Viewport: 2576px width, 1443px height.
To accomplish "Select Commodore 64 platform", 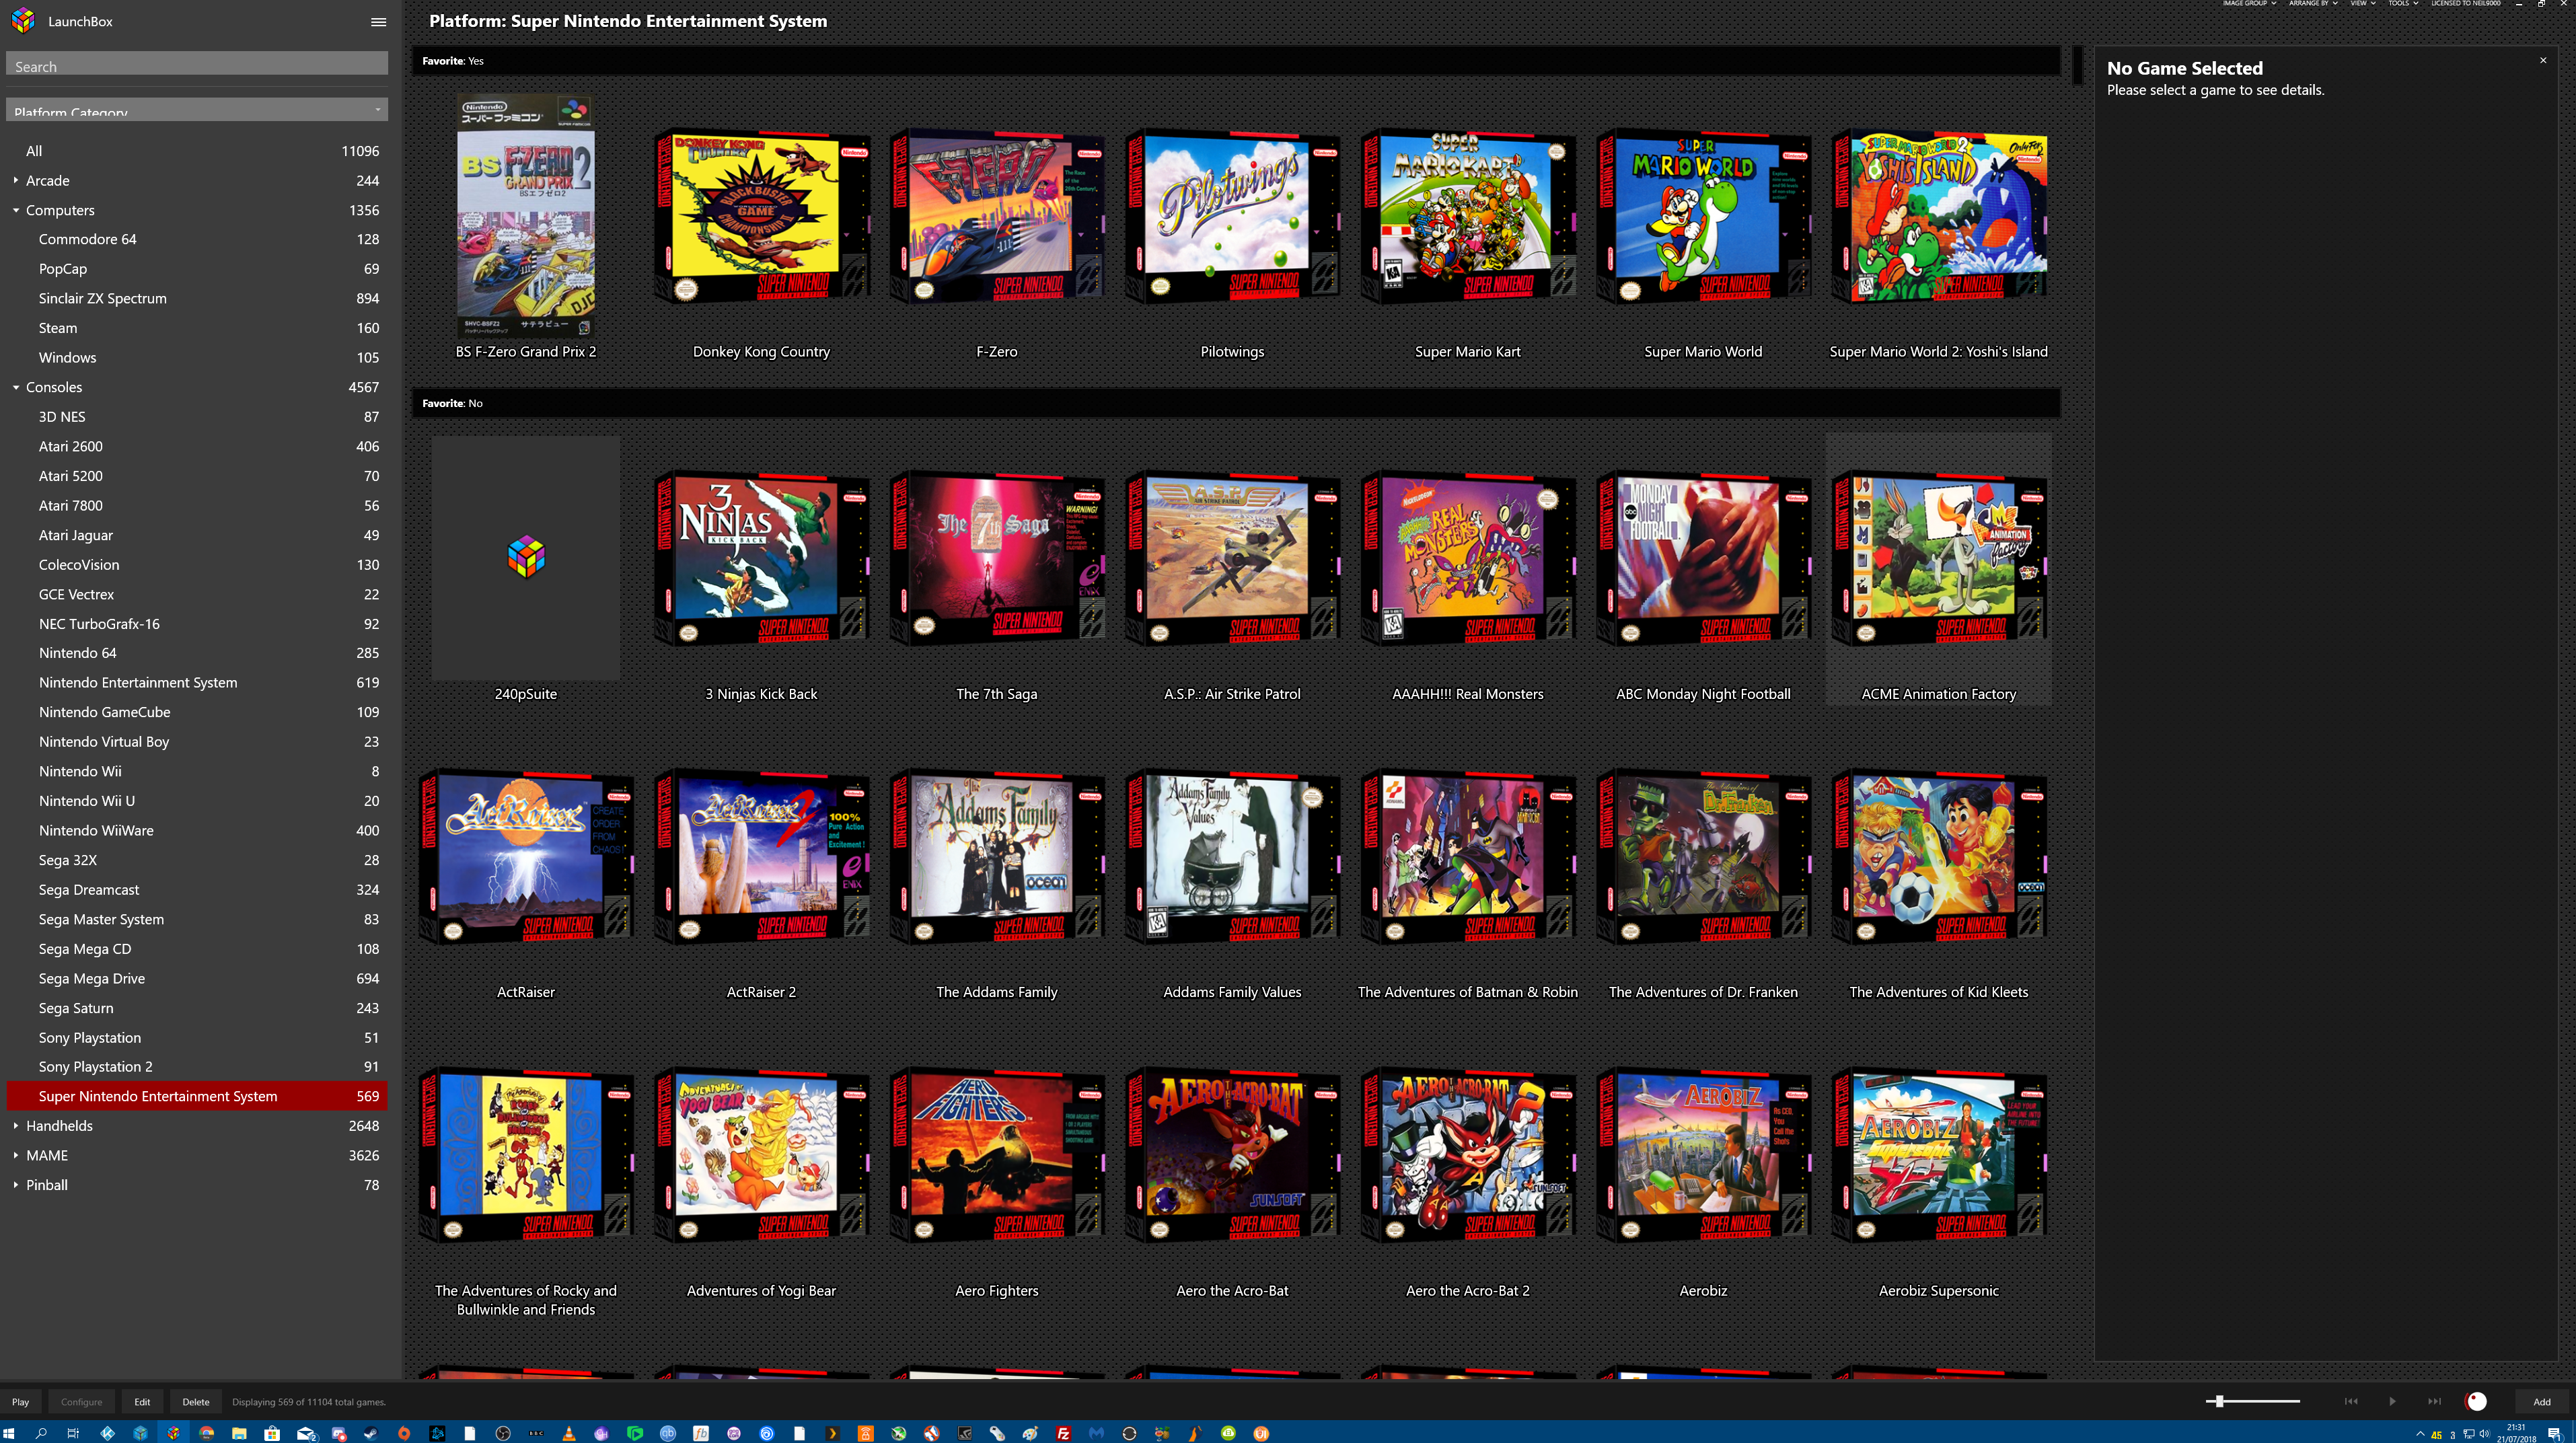I will click(x=197, y=239).
